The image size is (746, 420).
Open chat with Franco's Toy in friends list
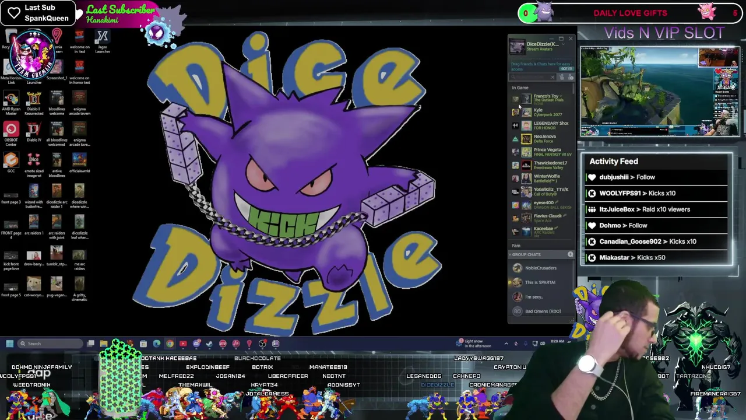click(x=543, y=99)
